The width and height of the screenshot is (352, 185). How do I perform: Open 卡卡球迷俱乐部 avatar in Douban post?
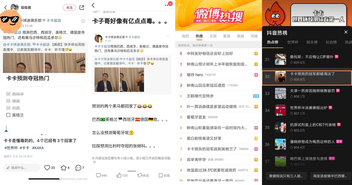pyautogui.click(x=98, y=38)
